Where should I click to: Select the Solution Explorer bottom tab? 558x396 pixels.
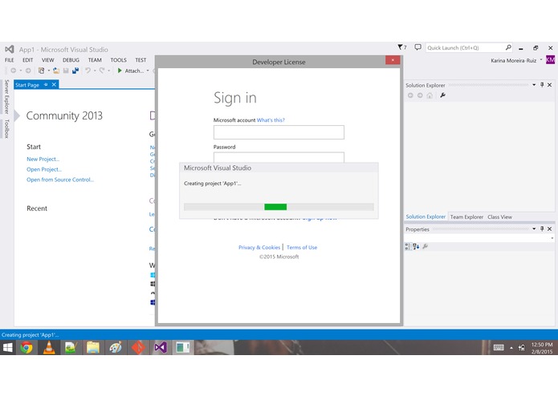pos(426,216)
